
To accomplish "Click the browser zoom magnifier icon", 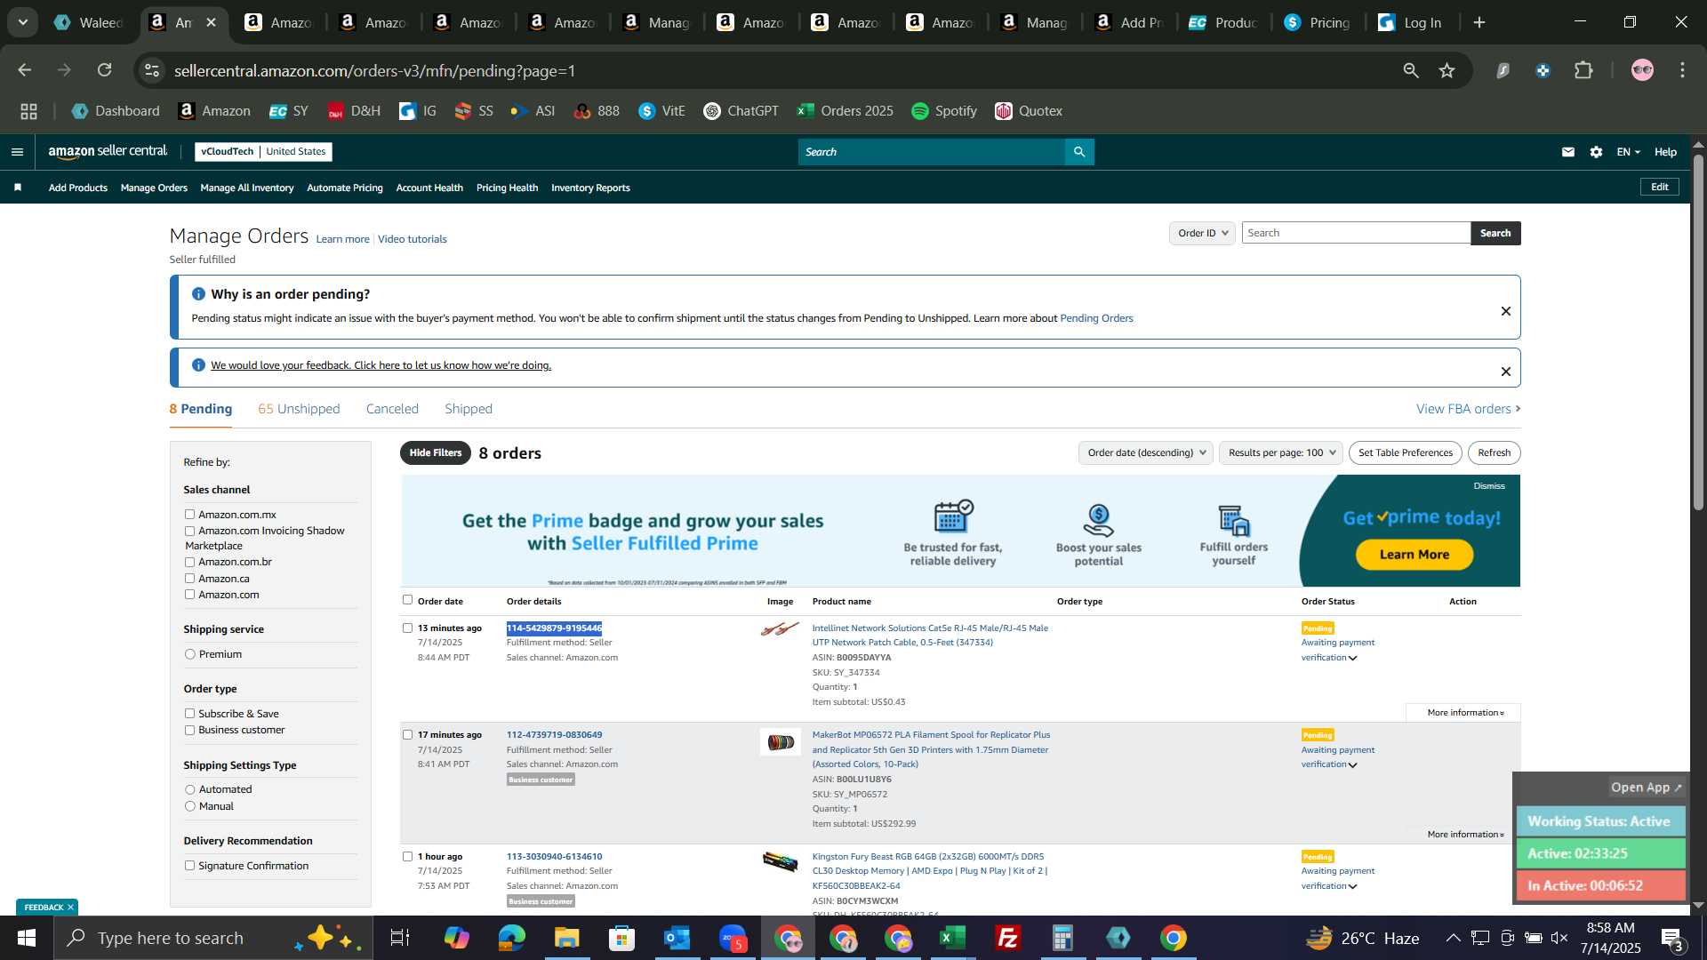I will pos(1411,70).
